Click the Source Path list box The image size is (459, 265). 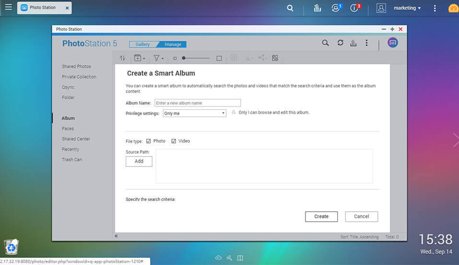point(264,166)
